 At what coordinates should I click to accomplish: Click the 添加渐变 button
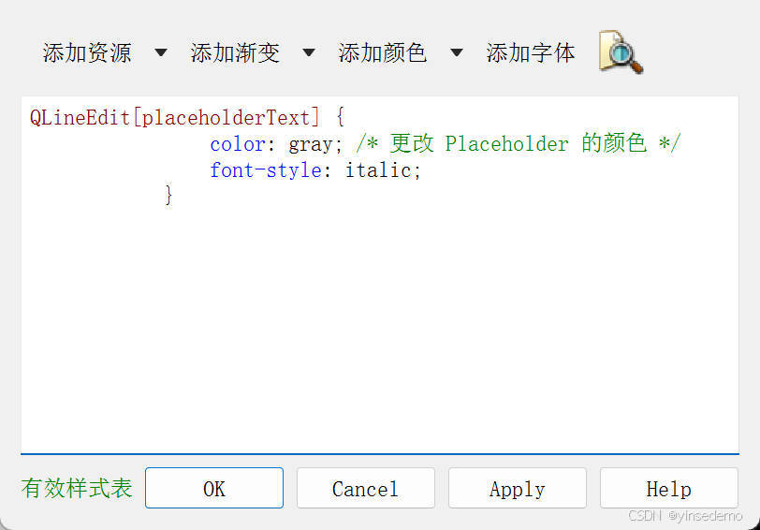pyautogui.click(x=235, y=52)
